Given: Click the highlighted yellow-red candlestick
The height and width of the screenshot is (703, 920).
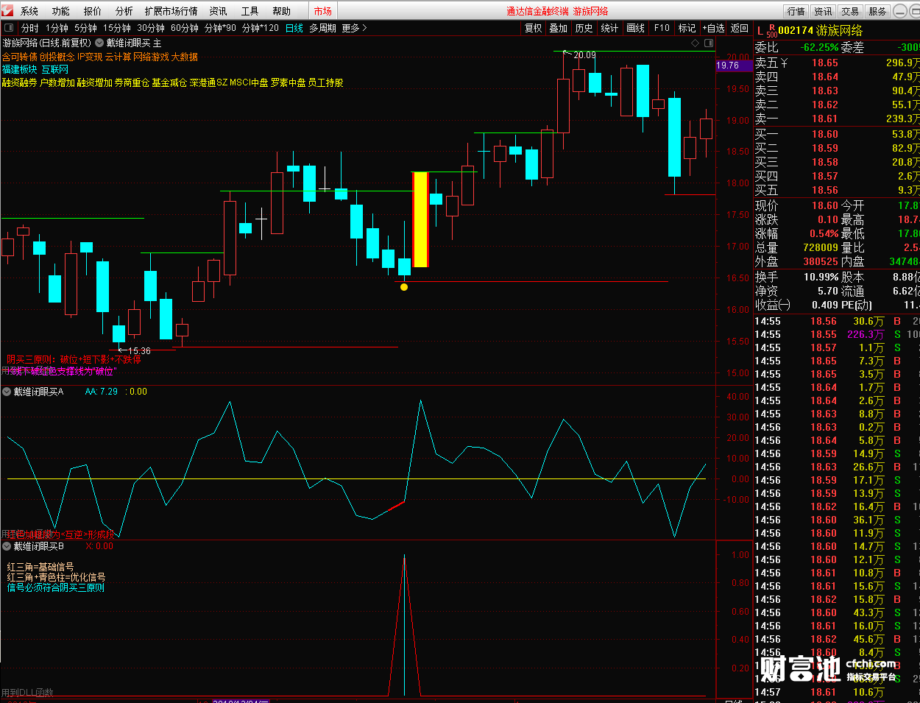Looking at the screenshot, I should tap(421, 219).
